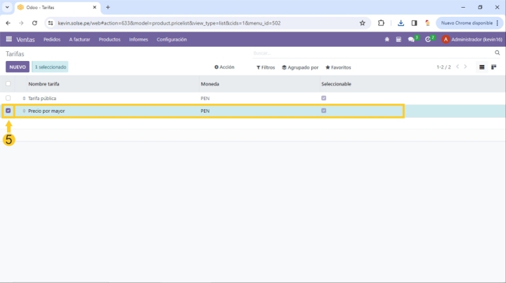Switch to kanban view
506x283 pixels.
(x=494, y=67)
